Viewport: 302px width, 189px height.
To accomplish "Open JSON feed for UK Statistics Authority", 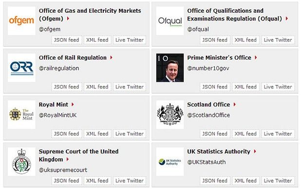I will tap(215, 181).
